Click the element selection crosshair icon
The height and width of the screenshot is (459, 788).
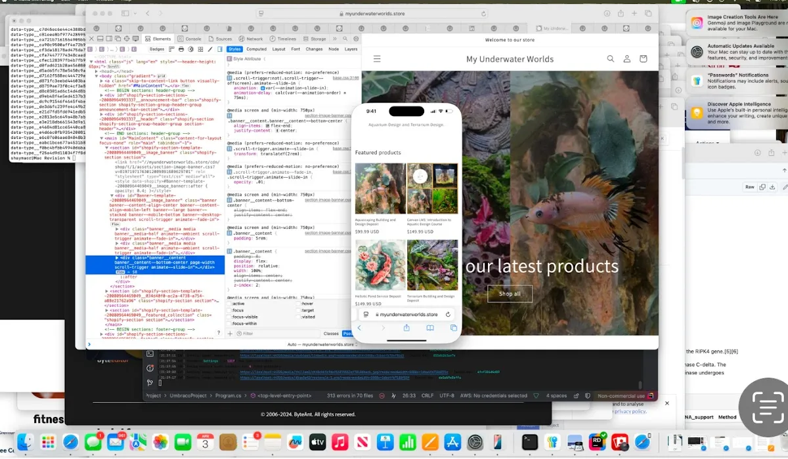(129, 39)
